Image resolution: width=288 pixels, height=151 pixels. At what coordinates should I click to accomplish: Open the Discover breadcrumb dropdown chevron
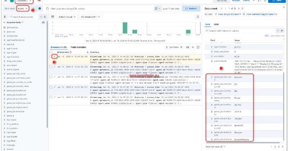click(x=30, y=1)
